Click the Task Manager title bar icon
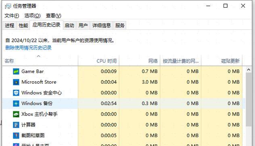 tap(8, 6)
